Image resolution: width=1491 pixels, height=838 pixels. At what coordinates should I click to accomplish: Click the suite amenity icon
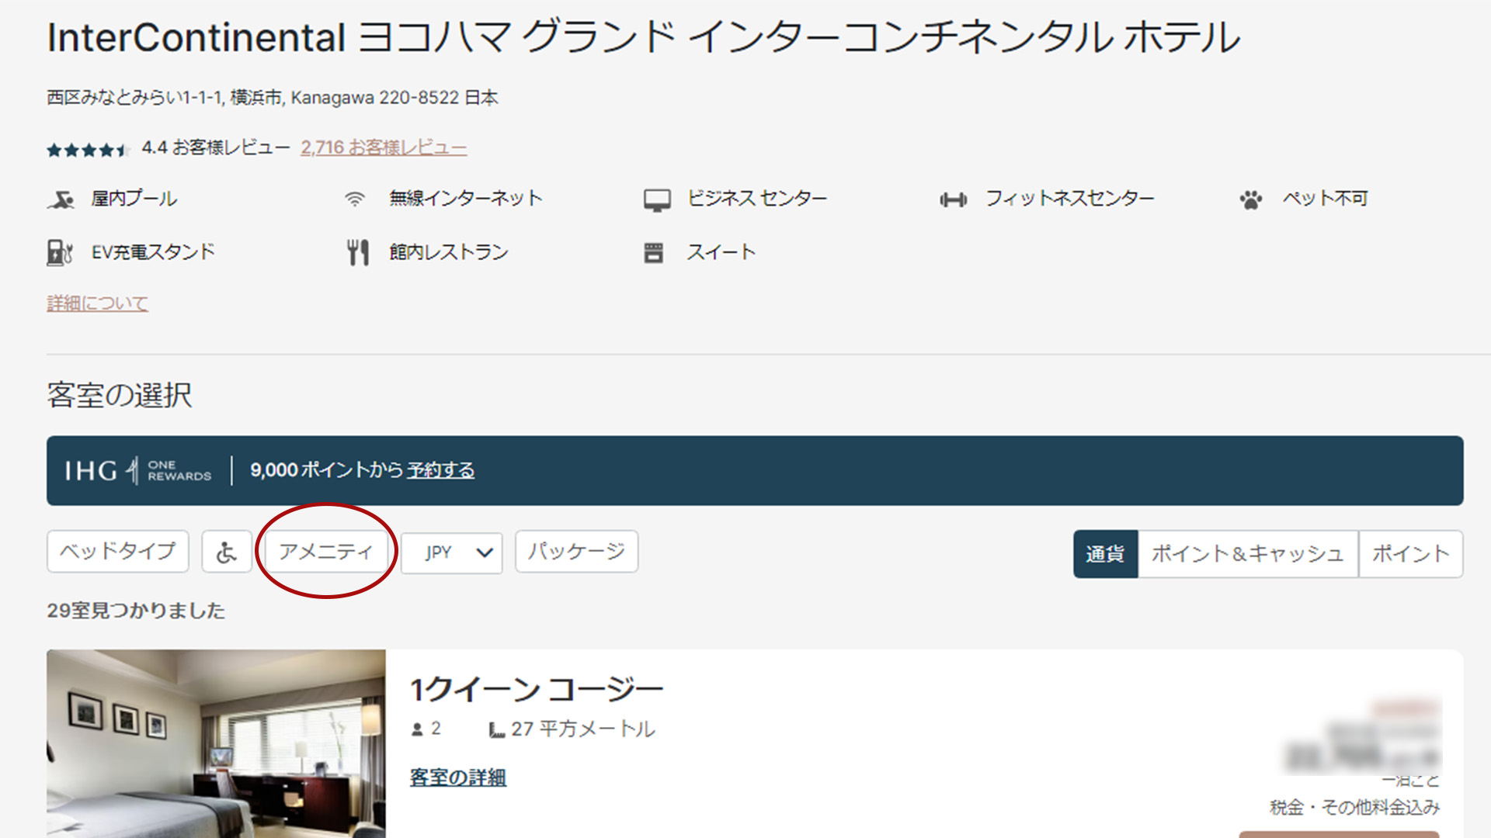pos(654,253)
